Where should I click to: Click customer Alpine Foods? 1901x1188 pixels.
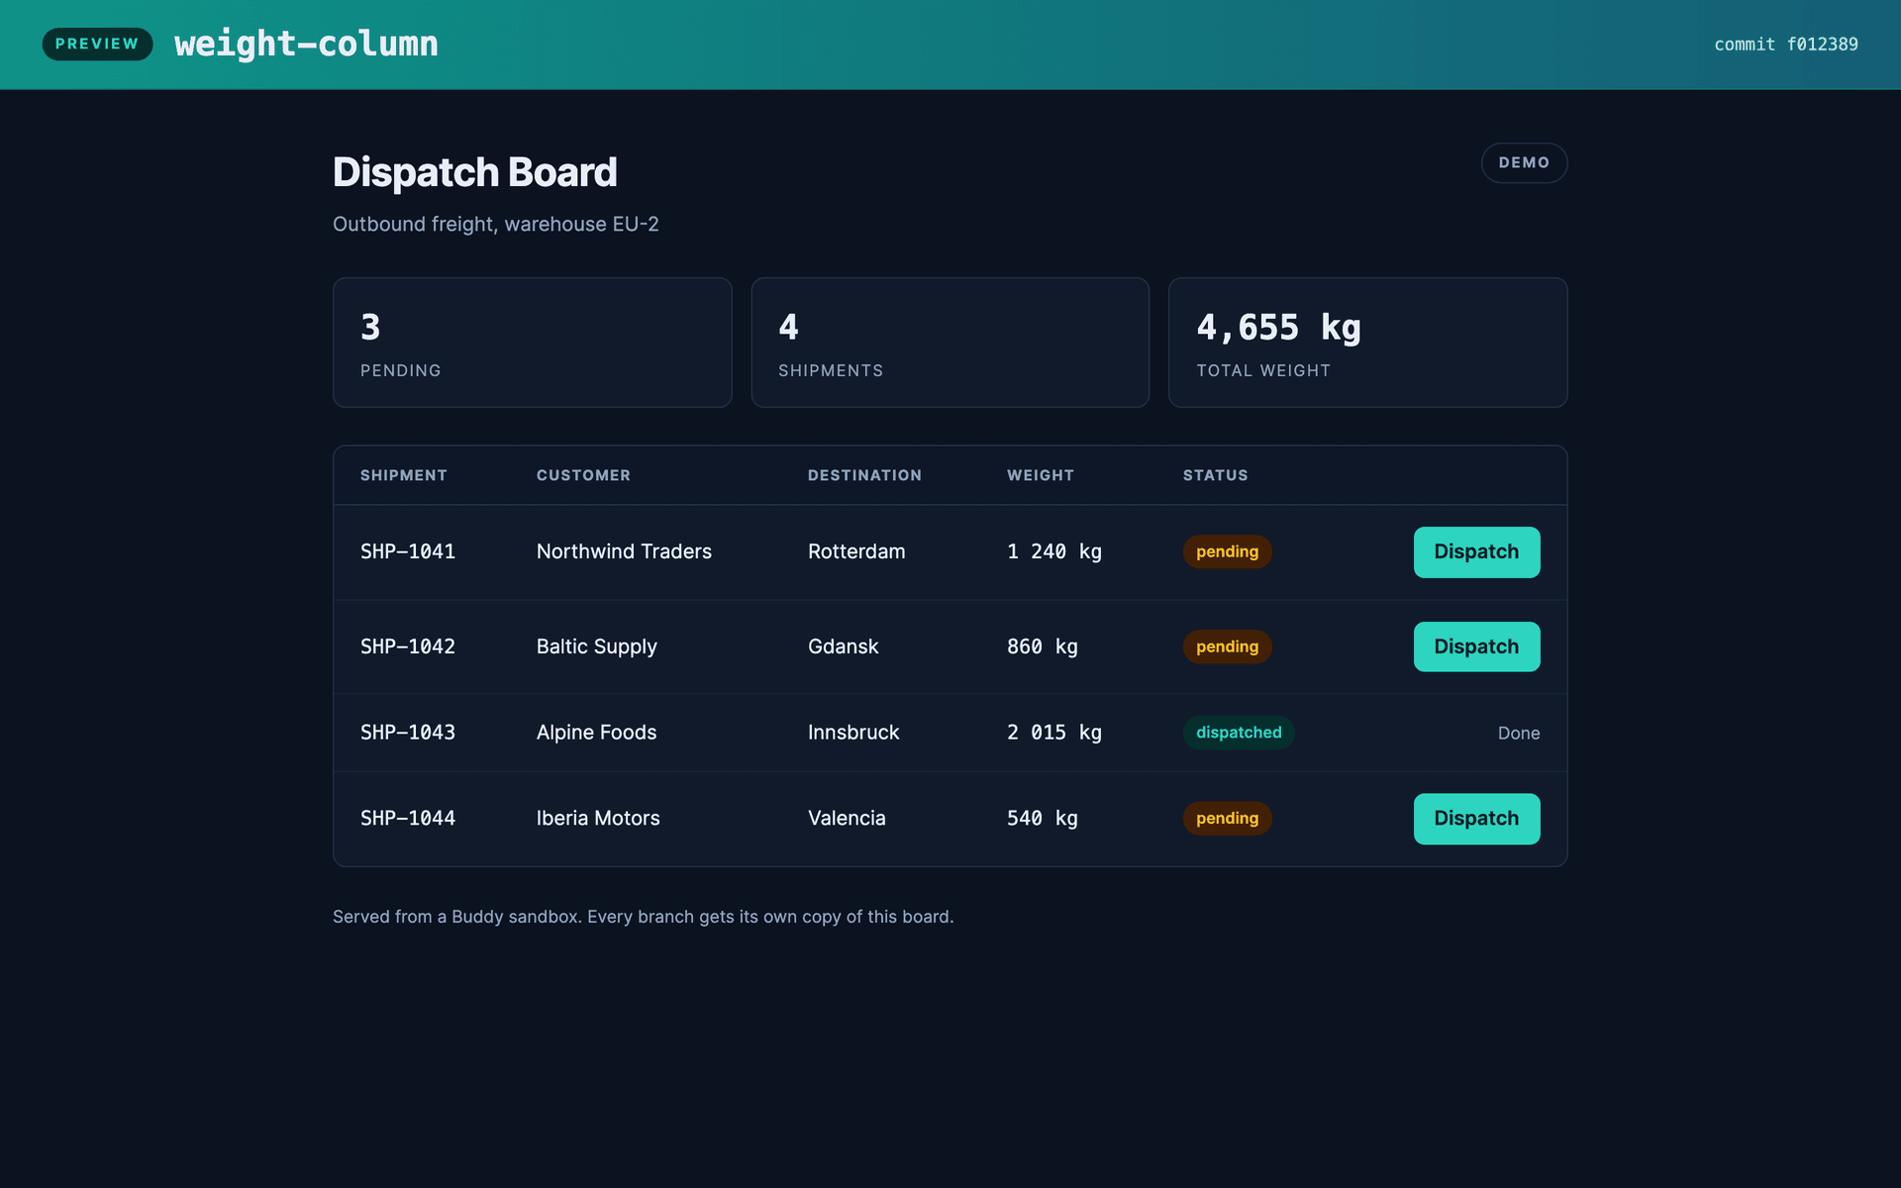click(597, 733)
